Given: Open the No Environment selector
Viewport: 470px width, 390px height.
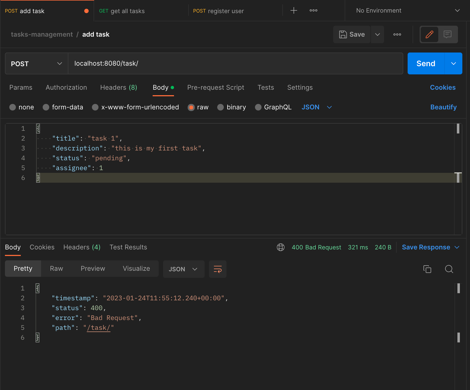Looking at the screenshot, I should coord(408,11).
